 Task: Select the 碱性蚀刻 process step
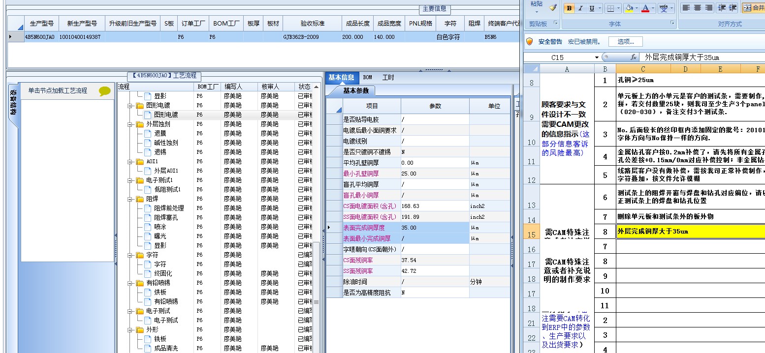[x=166, y=143]
